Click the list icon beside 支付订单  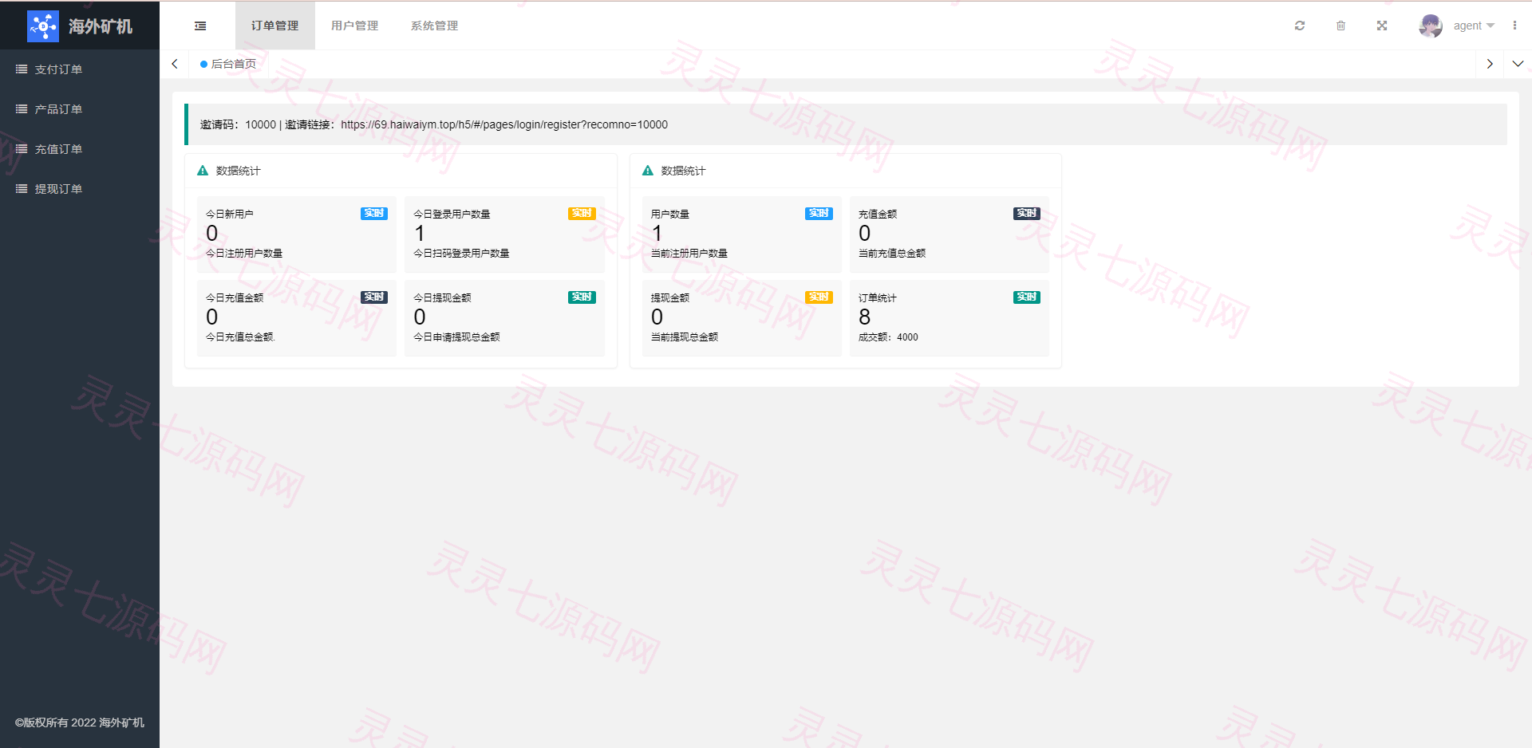pos(22,69)
